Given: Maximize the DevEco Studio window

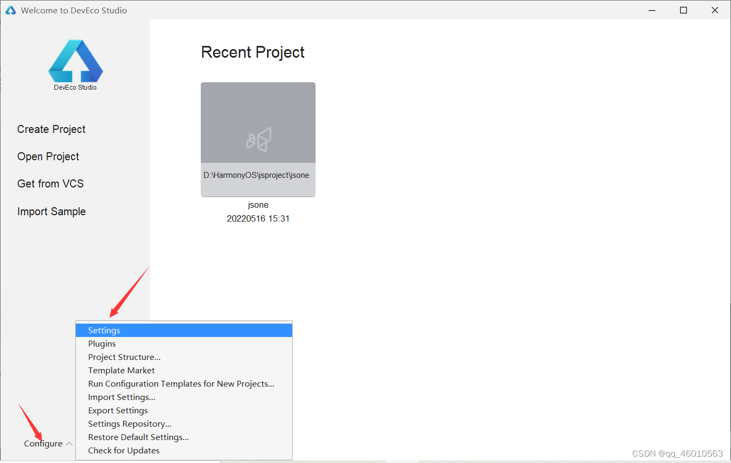Looking at the screenshot, I should click(683, 10).
